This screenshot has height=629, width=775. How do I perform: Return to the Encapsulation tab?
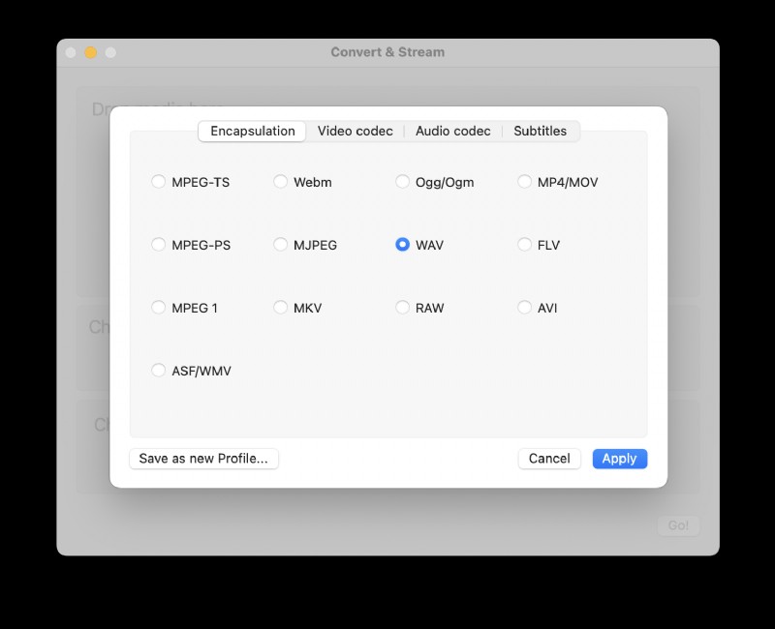point(251,131)
